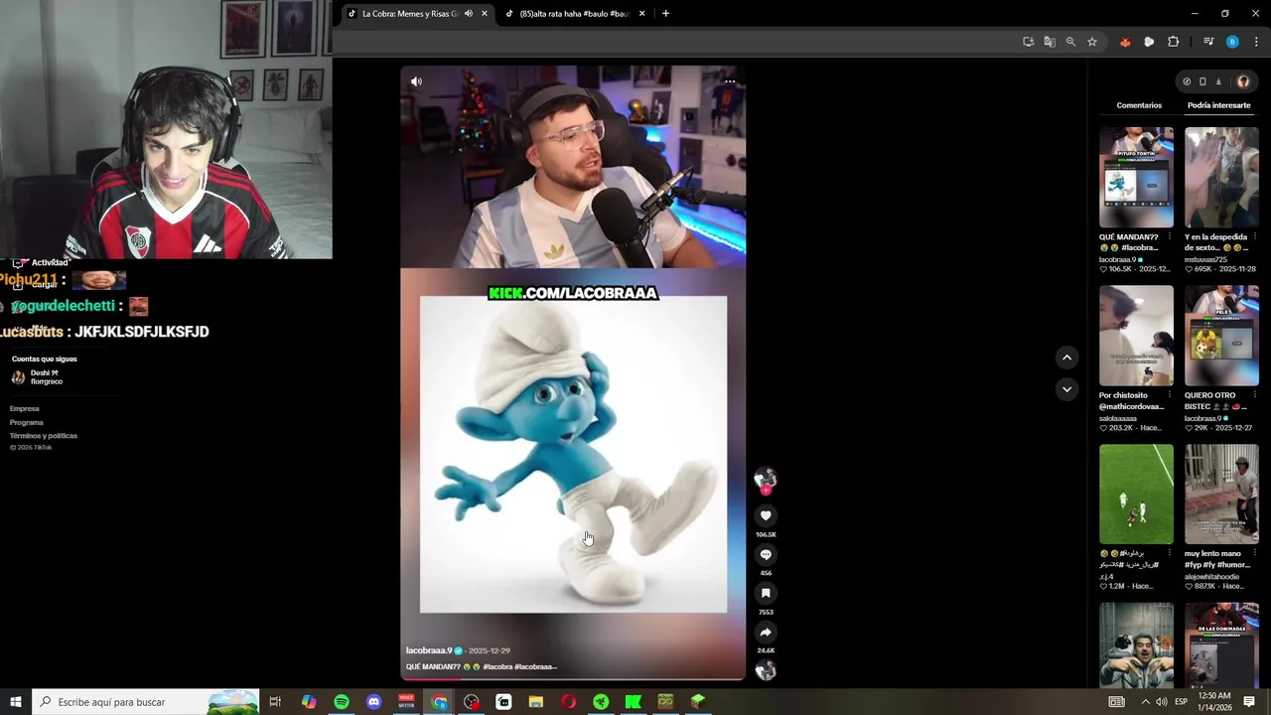Open the Chrome three-dot menu
1271x715 pixels.
[1256, 42]
